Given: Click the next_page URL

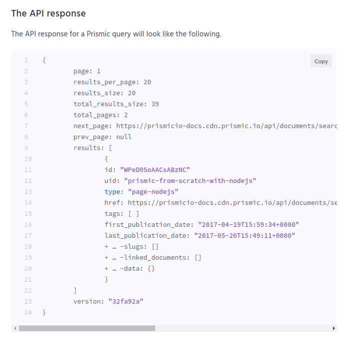Looking at the screenshot, I should (226, 126).
